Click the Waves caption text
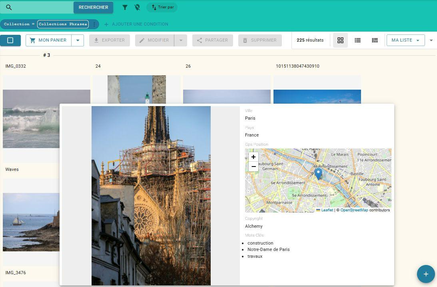Screen dimensions: 437x287 pyautogui.click(x=12, y=169)
